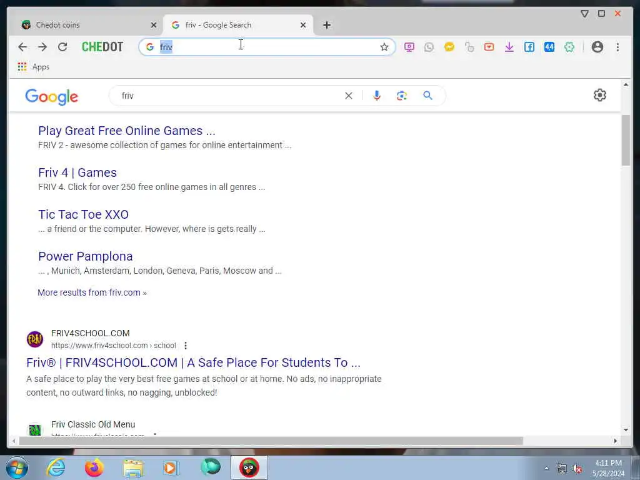Click the FRIV4SCHOOL site favicon
This screenshot has width=640, height=480.
pos(35,339)
